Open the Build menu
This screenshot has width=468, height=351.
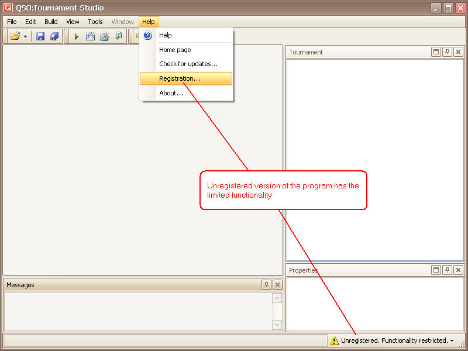(51, 22)
